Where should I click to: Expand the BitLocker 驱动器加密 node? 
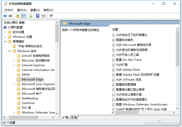tap(14, 61)
